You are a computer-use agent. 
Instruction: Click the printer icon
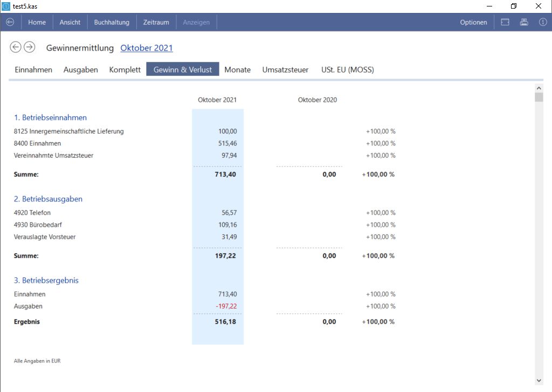tap(523, 22)
